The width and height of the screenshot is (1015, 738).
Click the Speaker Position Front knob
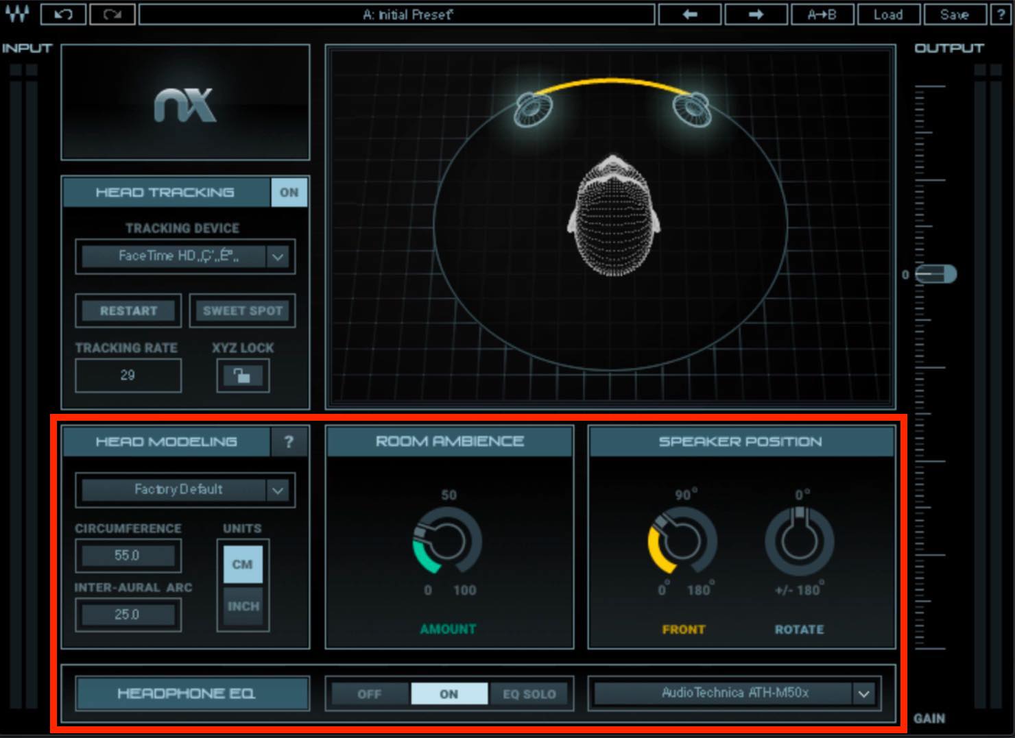point(682,541)
